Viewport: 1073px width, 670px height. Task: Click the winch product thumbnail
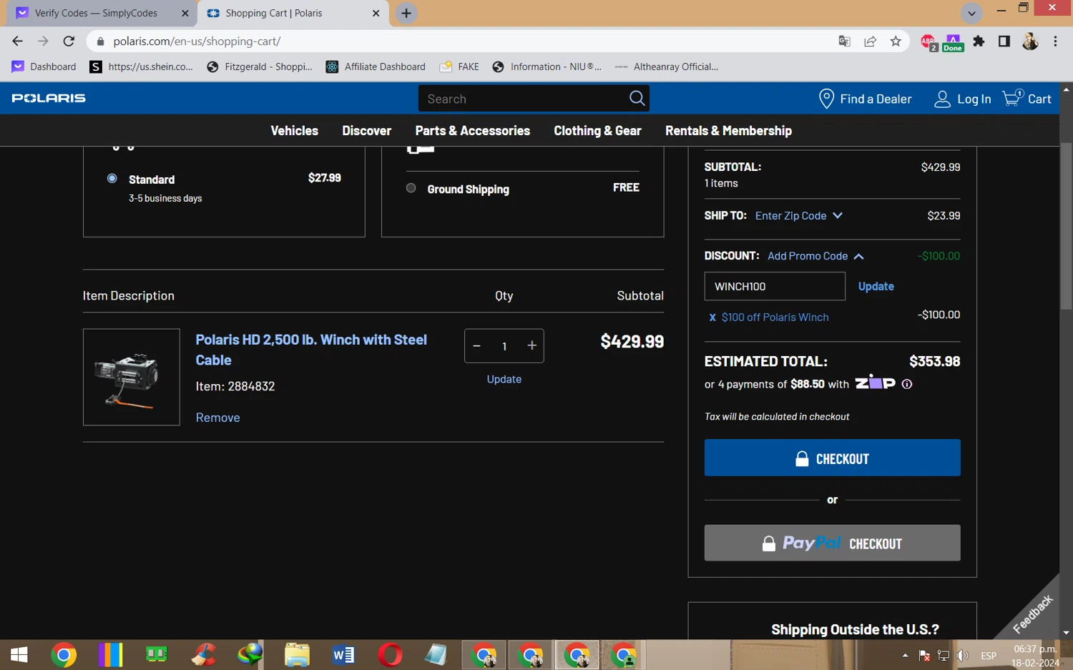[132, 377]
